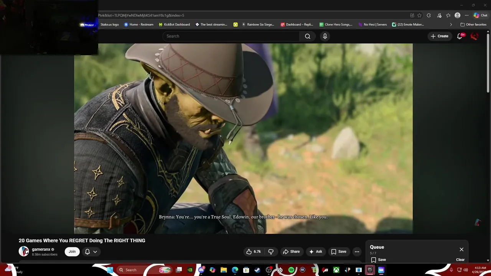This screenshot has height=276, width=491.
Task: Open Steam from taskbar
Action: pos(257,270)
